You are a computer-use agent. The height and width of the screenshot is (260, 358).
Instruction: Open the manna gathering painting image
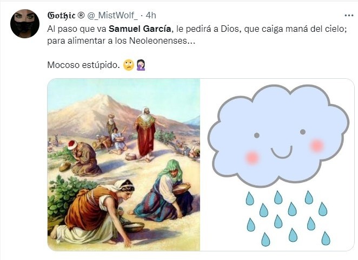123,165
